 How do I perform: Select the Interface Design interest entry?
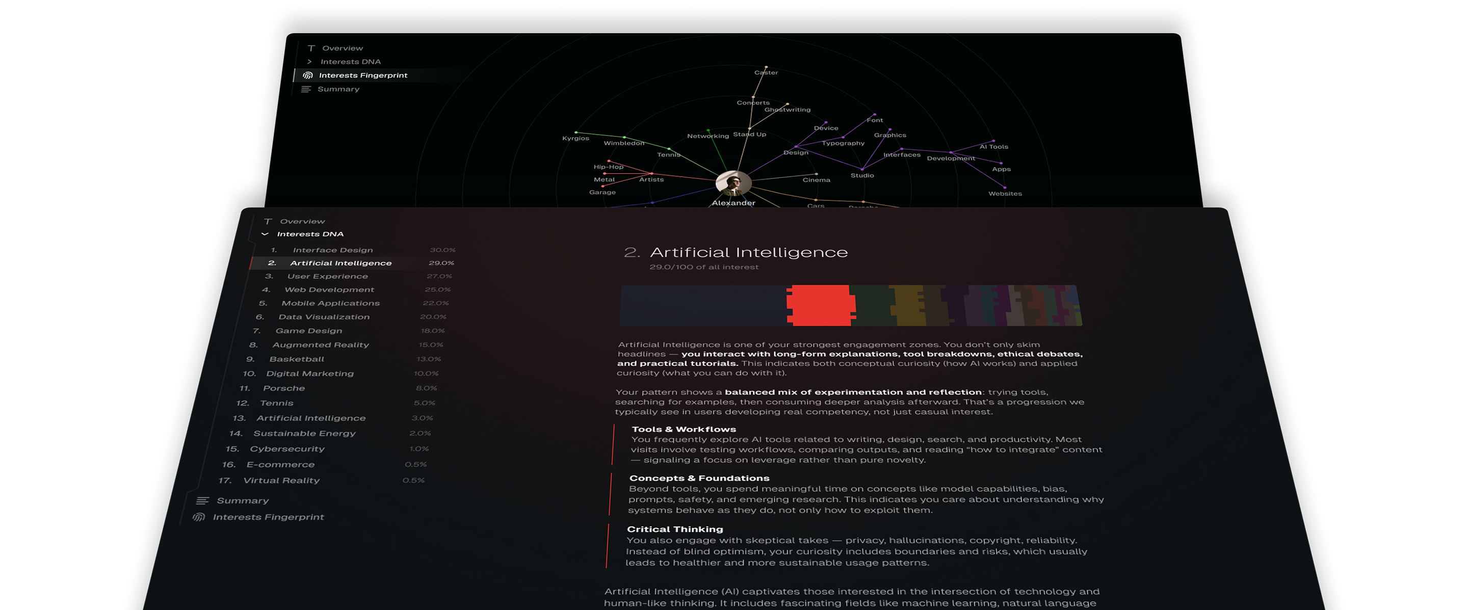332,250
